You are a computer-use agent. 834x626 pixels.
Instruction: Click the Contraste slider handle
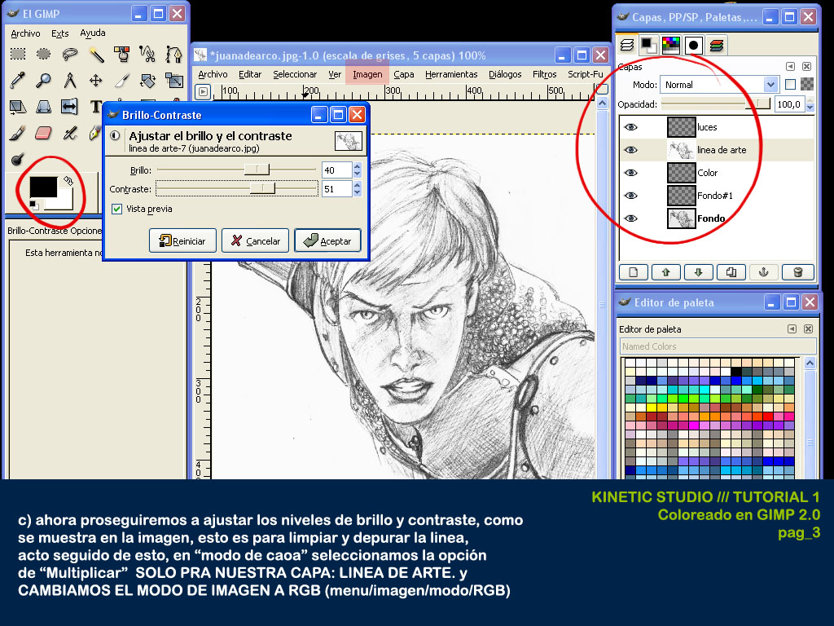click(x=262, y=188)
